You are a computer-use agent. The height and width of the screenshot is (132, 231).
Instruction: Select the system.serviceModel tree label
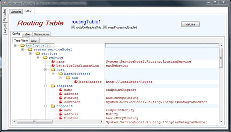53,50
